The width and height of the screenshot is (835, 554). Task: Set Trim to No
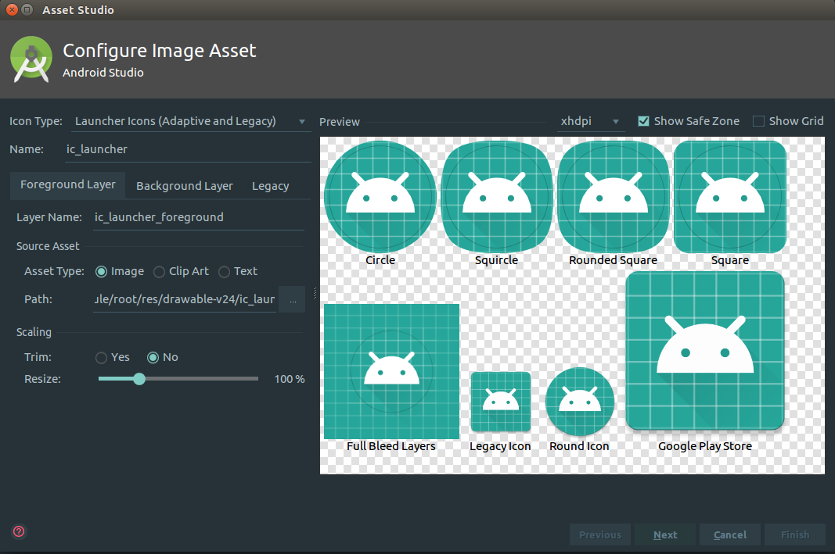(x=153, y=358)
